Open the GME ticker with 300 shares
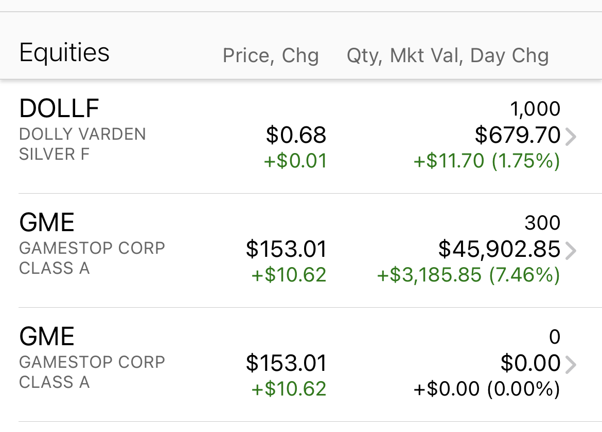The height and width of the screenshot is (432, 602). (47, 222)
